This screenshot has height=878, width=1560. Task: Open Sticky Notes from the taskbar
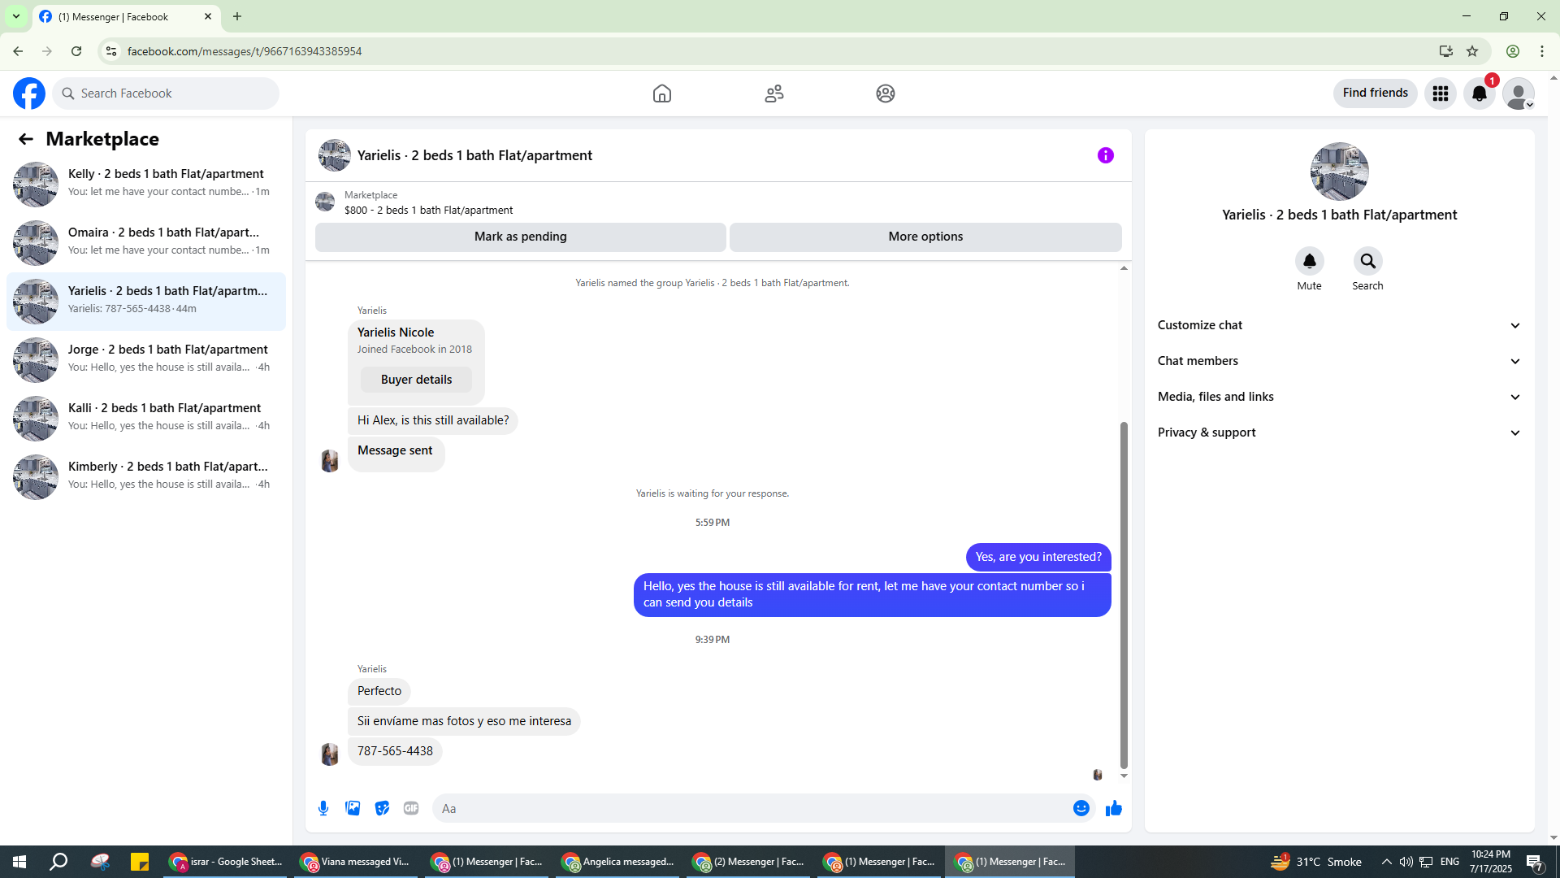click(140, 862)
